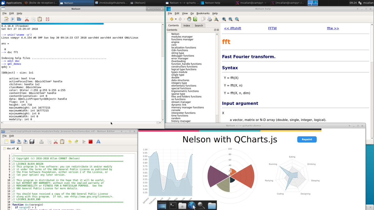
Task: Open Bookmarks menu in Nelson help
Action: [203, 13]
